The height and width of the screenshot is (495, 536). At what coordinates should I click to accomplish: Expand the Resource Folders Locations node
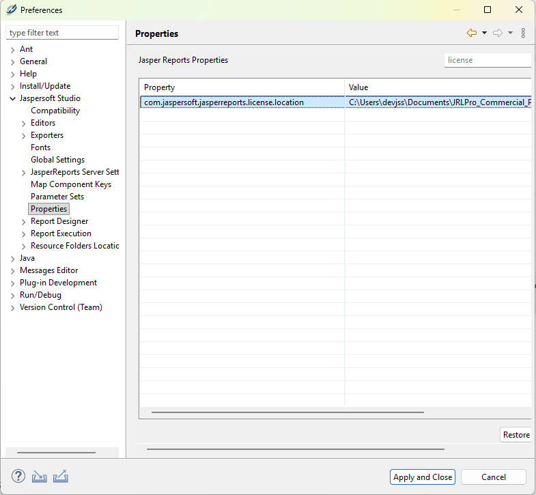24,246
